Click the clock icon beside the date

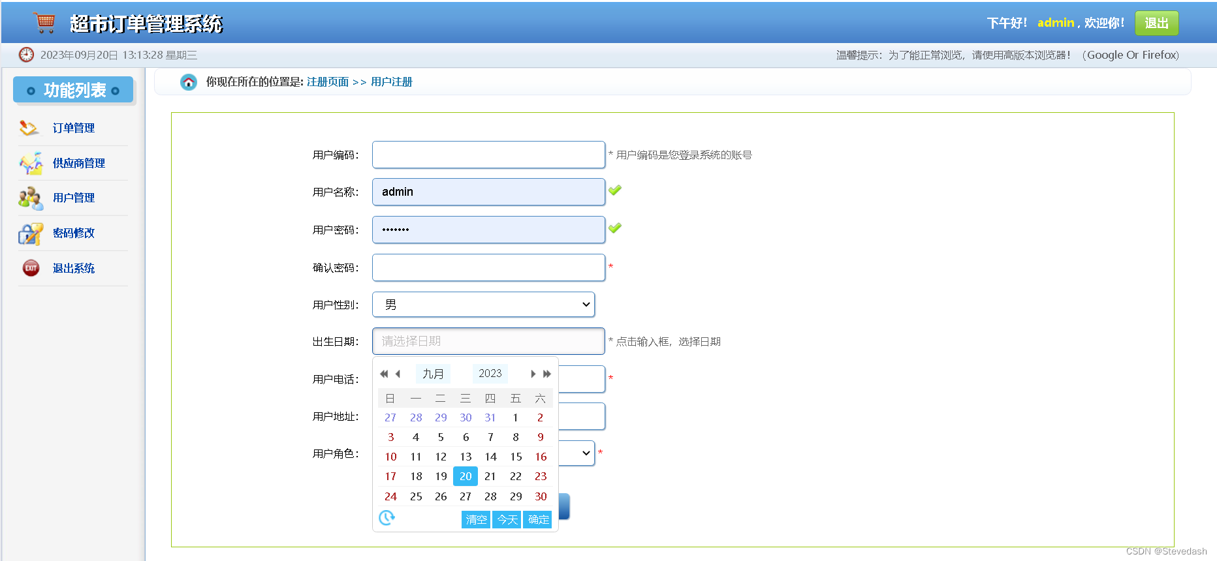pos(26,55)
